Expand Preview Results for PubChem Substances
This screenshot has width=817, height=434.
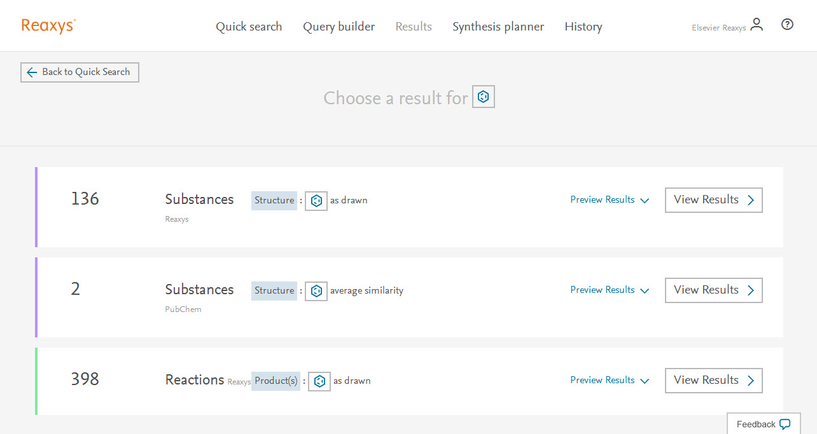(x=609, y=290)
